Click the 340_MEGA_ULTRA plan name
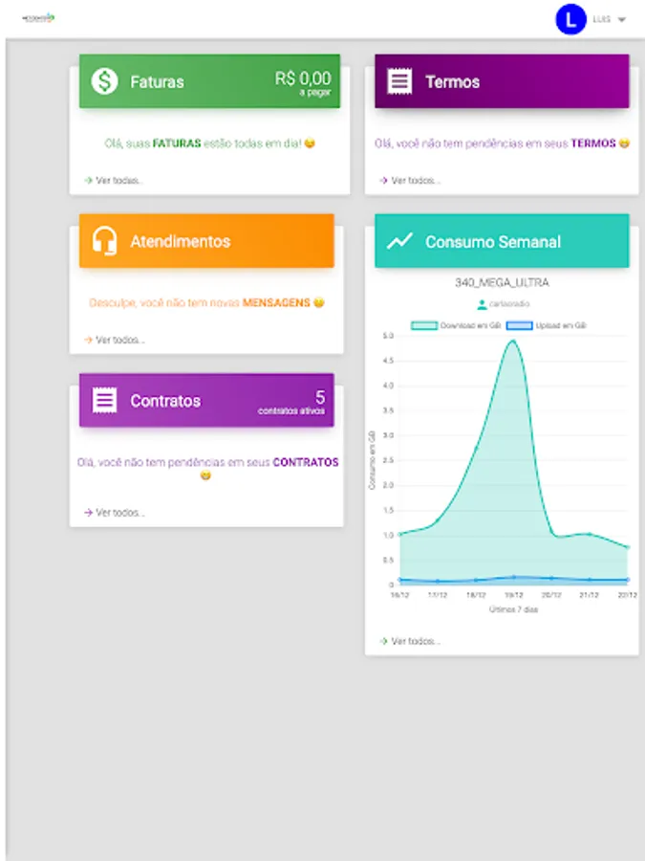 [502, 283]
